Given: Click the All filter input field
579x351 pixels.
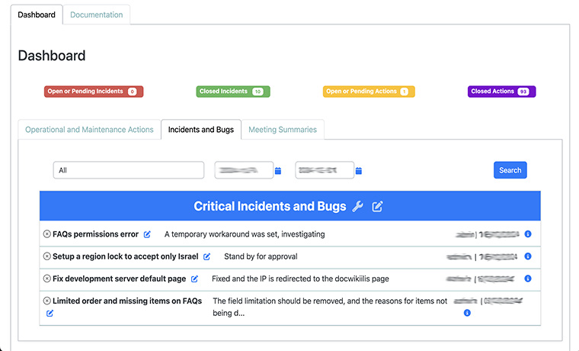Looking at the screenshot, I should click(129, 170).
